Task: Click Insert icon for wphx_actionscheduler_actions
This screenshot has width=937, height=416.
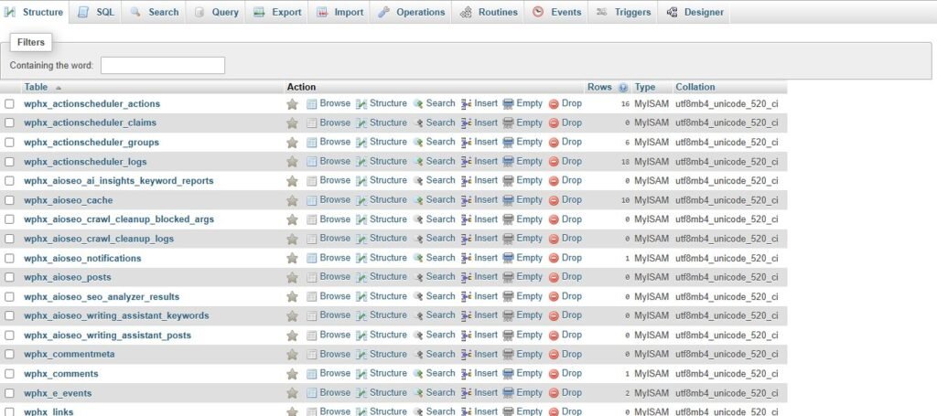Action: 467,104
